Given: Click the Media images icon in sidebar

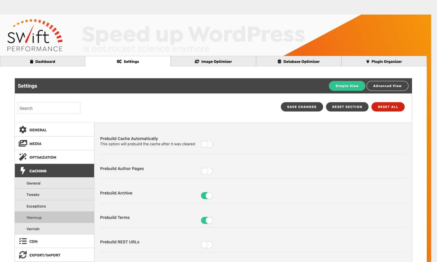Looking at the screenshot, I should click(x=23, y=143).
